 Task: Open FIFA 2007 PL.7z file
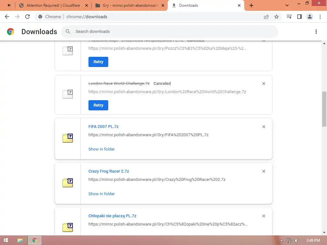(x=103, y=126)
